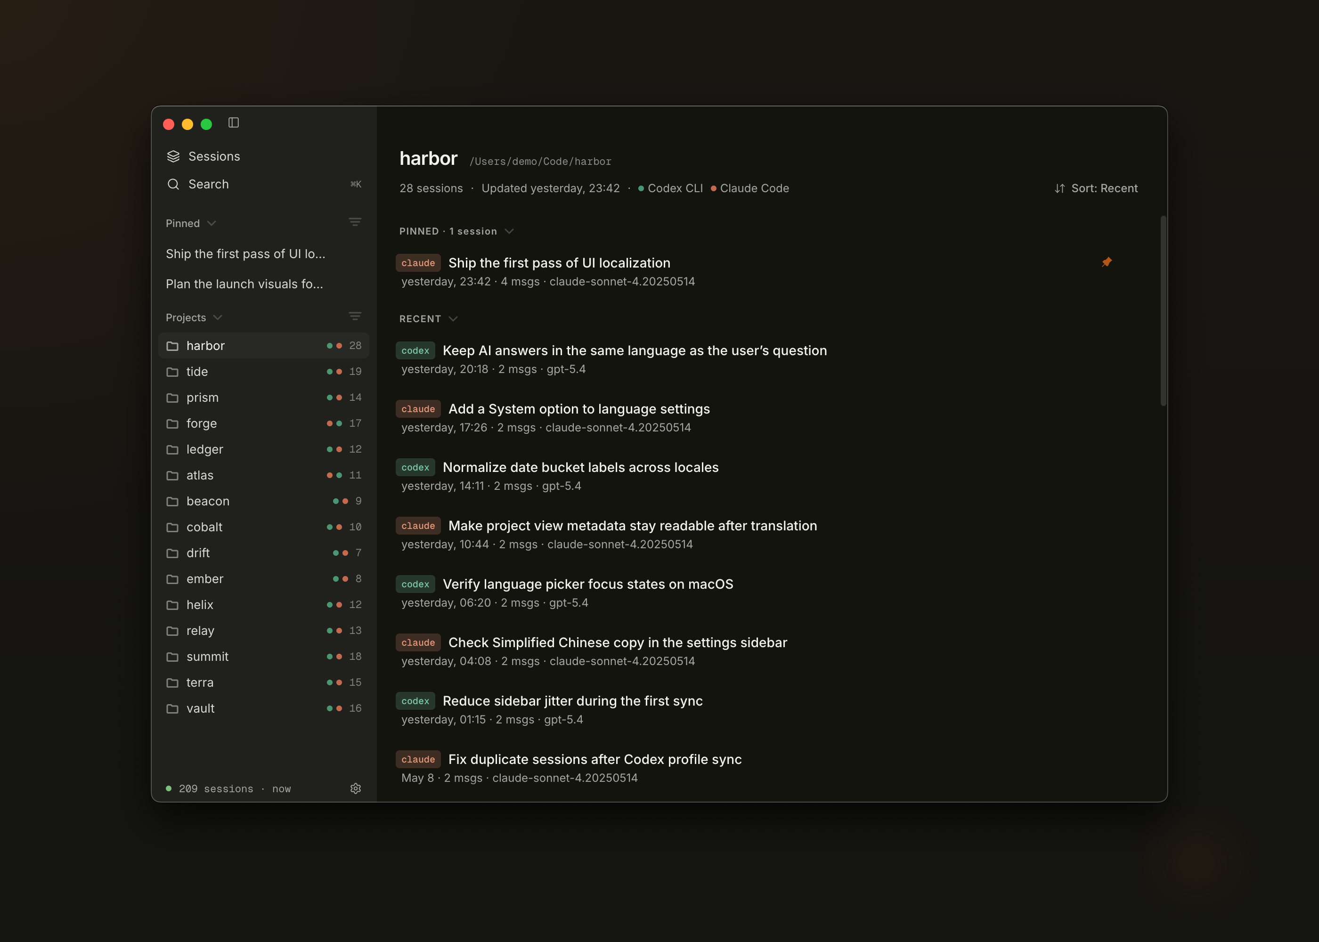The image size is (1319, 942).
Task: Open 'Keep AI answers in the same language' session
Action: pyautogui.click(x=635, y=350)
